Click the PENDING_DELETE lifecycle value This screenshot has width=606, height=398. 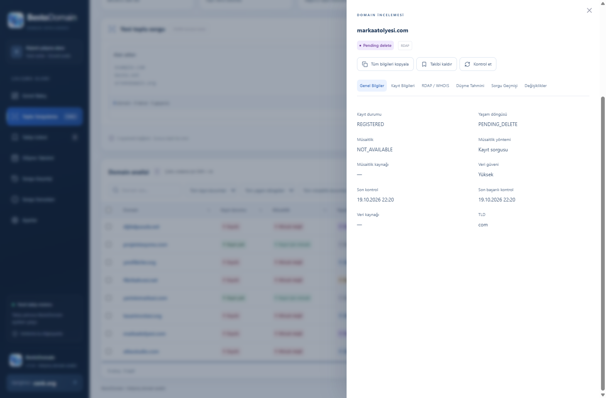pos(498,124)
